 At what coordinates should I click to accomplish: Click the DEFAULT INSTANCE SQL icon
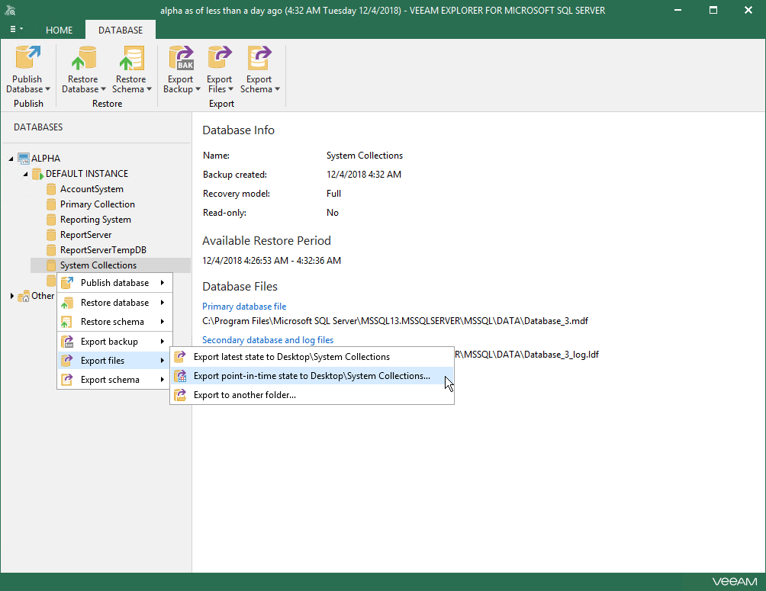click(37, 174)
